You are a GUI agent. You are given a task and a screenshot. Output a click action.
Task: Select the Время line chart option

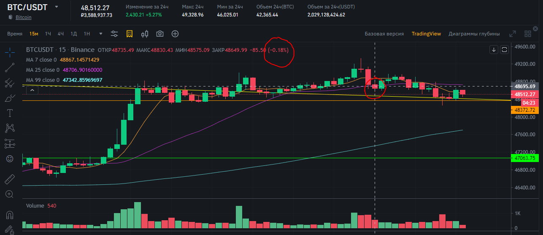15,34
